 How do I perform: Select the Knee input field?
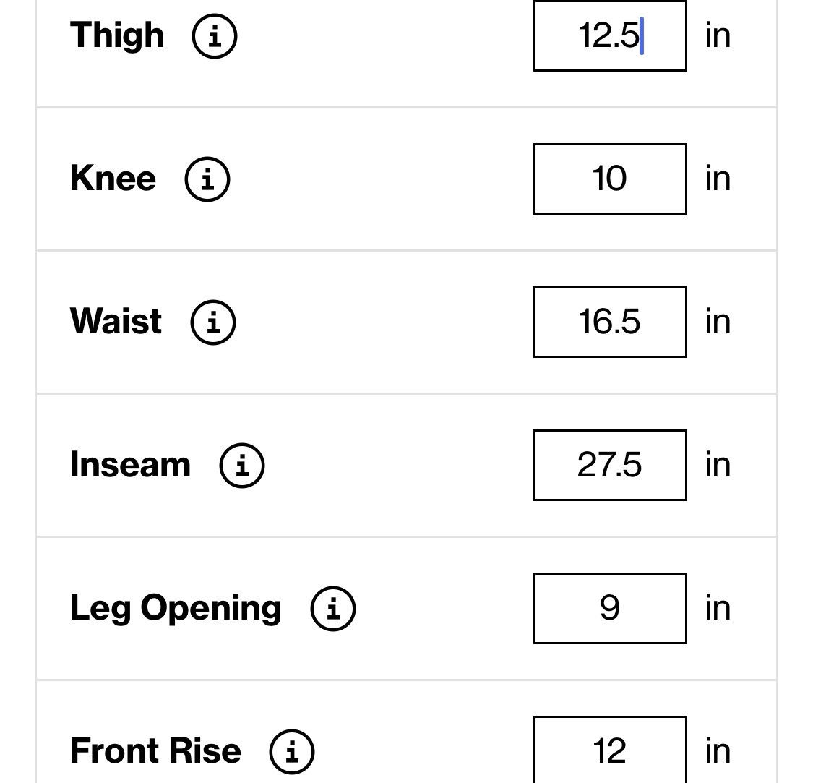[610, 179]
